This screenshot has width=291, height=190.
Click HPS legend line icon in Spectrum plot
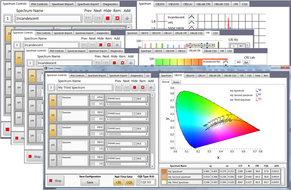[x=192, y=22]
